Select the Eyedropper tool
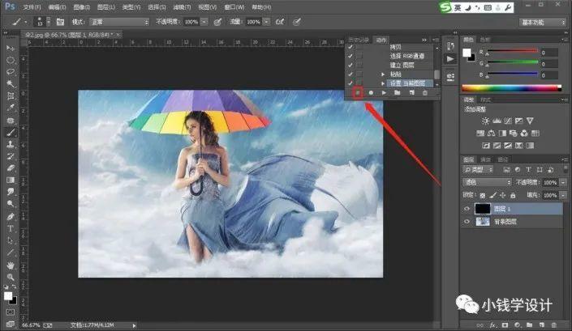The image size is (572, 331). (x=11, y=108)
